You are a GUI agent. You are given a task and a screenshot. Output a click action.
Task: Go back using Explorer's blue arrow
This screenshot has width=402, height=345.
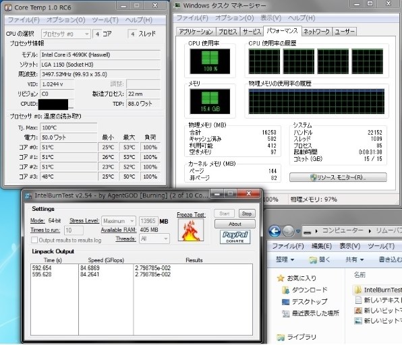275,231
